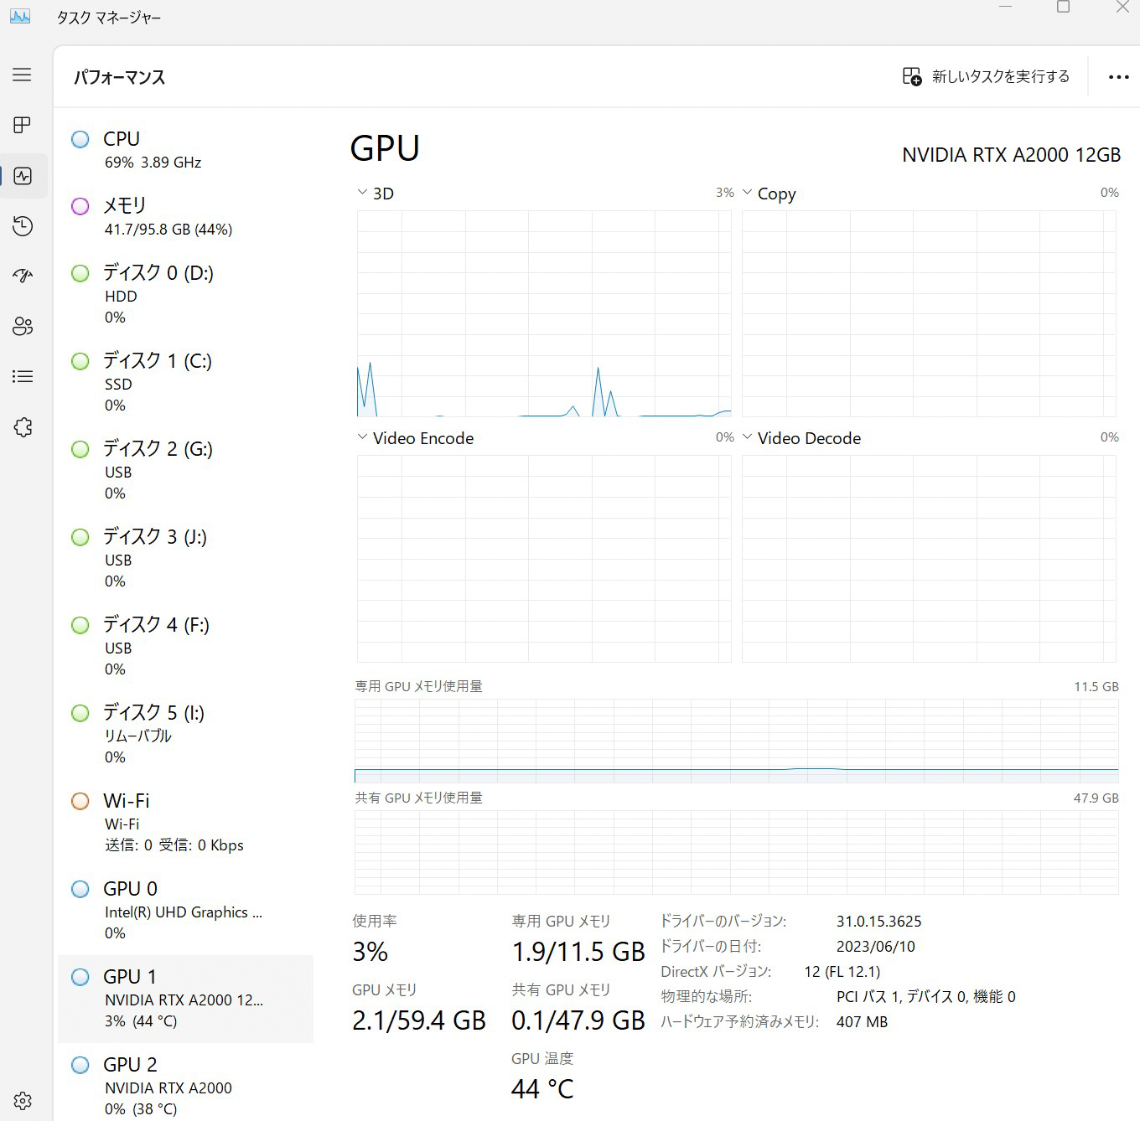Screen dimensions: 1140x1121
Task: Open the Video Decode engine dropdown
Action: pyautogui.click(x=747, y=437)
